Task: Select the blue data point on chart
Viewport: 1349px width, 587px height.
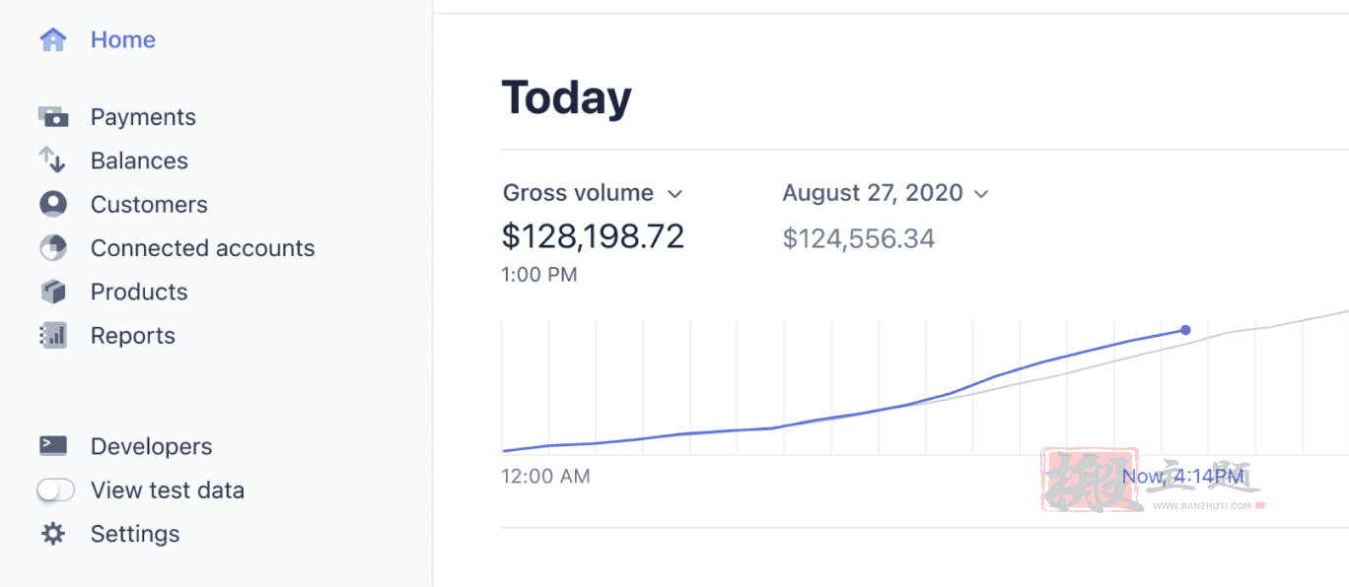Action: pos(1185,330)
